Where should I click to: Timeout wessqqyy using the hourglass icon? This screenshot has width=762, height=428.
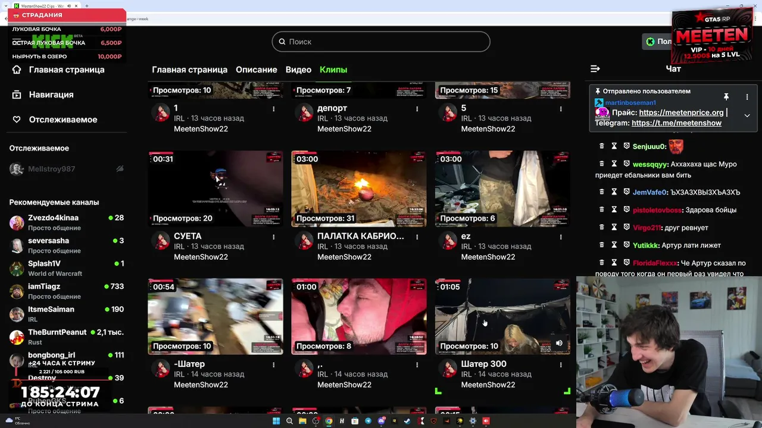pyautogui.click(x=614, y=164)
